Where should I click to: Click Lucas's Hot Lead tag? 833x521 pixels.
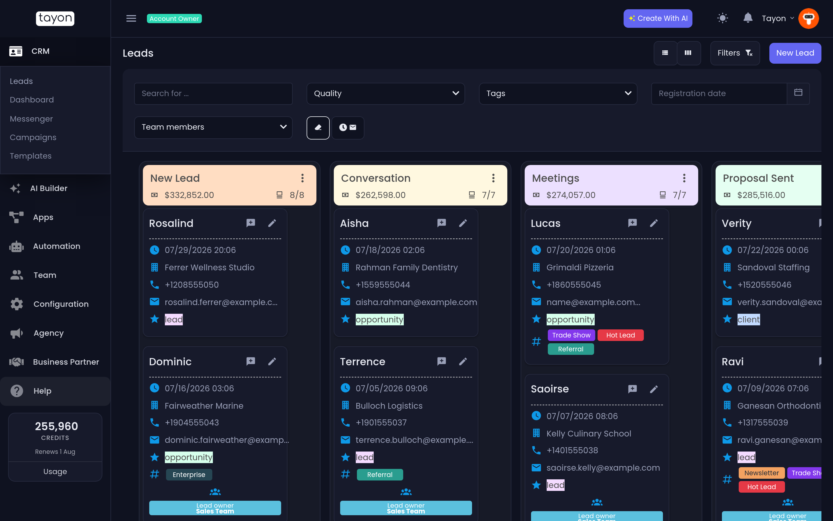[x=620, y=335]
